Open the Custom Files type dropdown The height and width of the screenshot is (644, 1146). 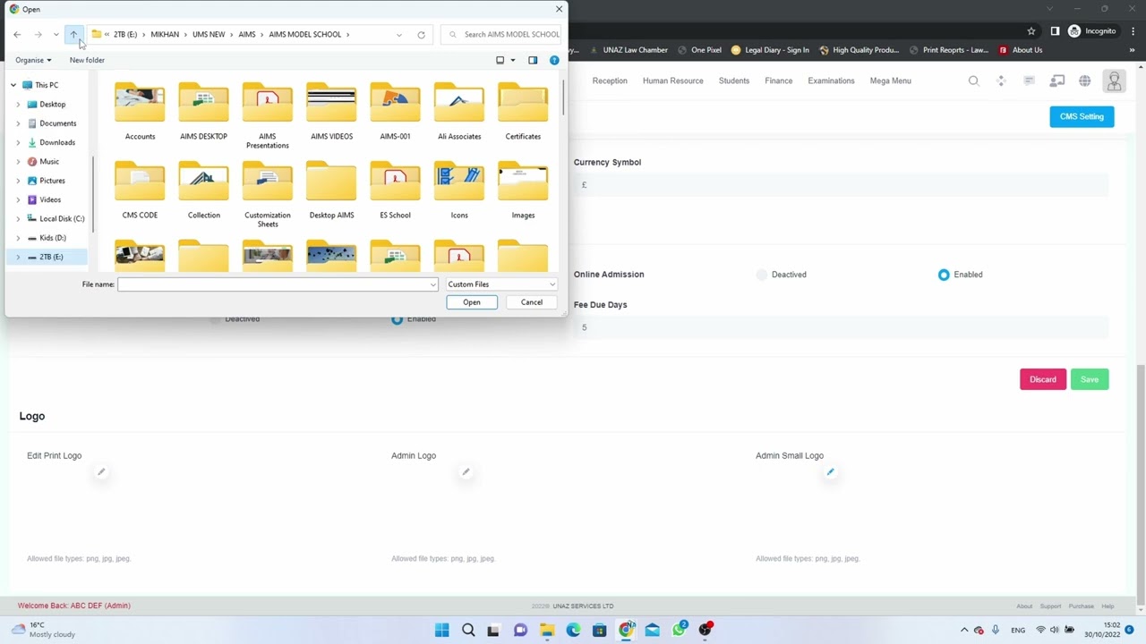(501, 284)
